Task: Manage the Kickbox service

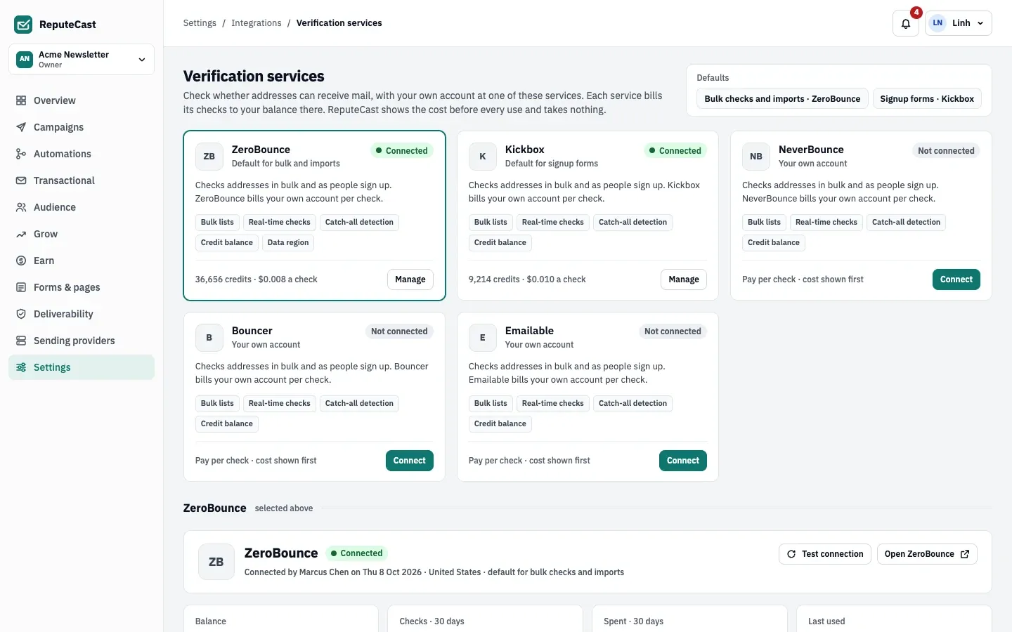Action: pos(684,279)
